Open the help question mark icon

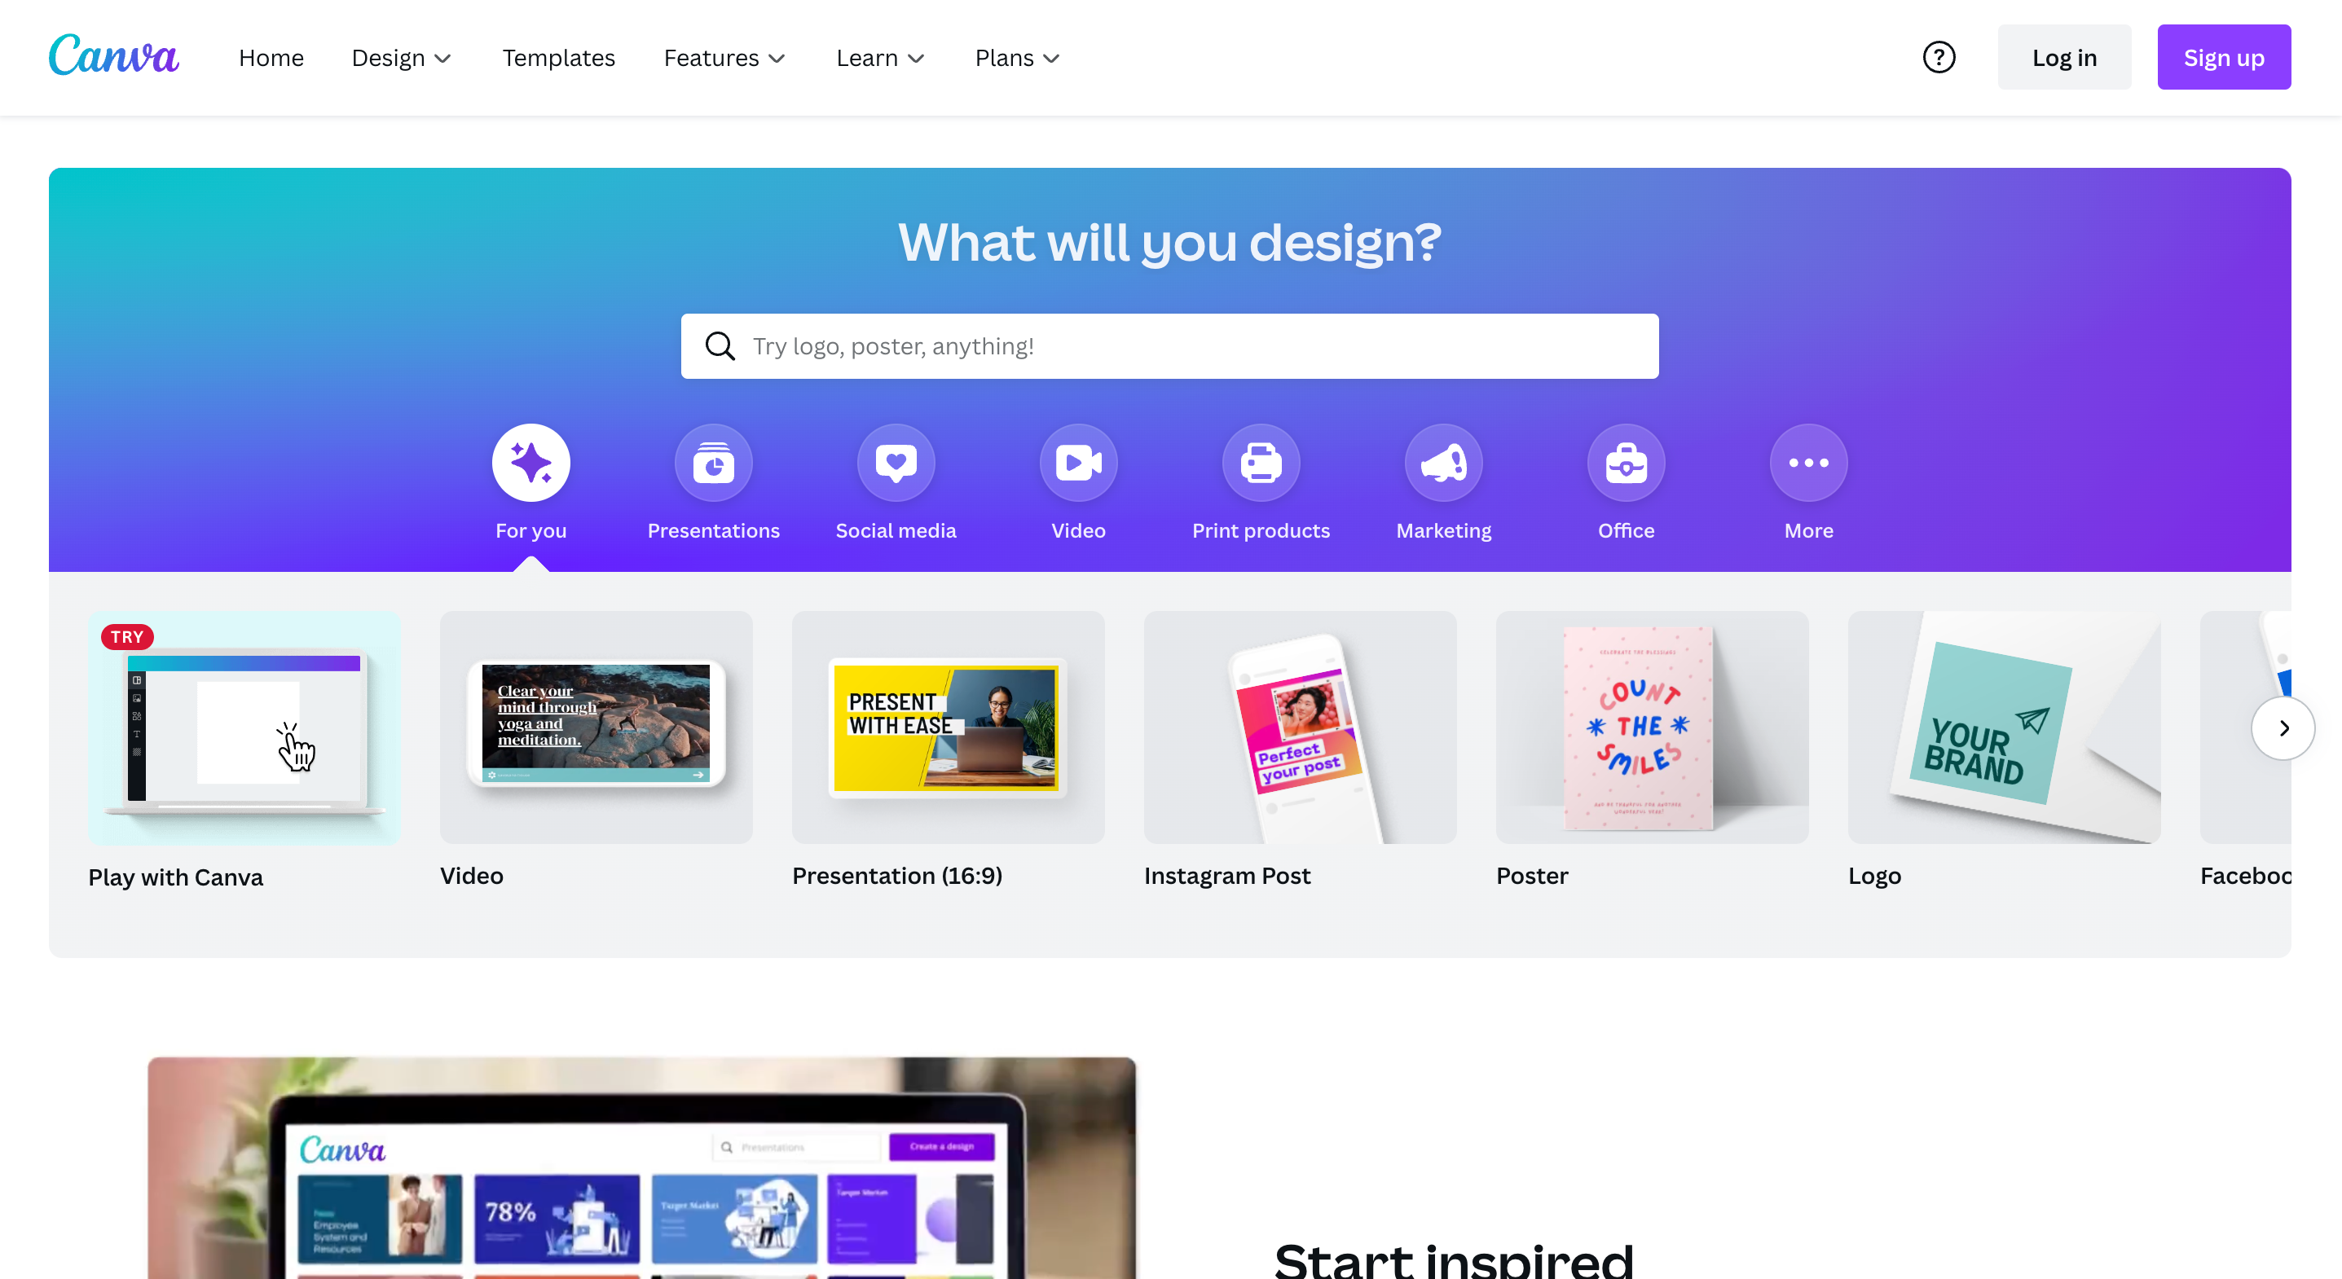coord(1939,57)
